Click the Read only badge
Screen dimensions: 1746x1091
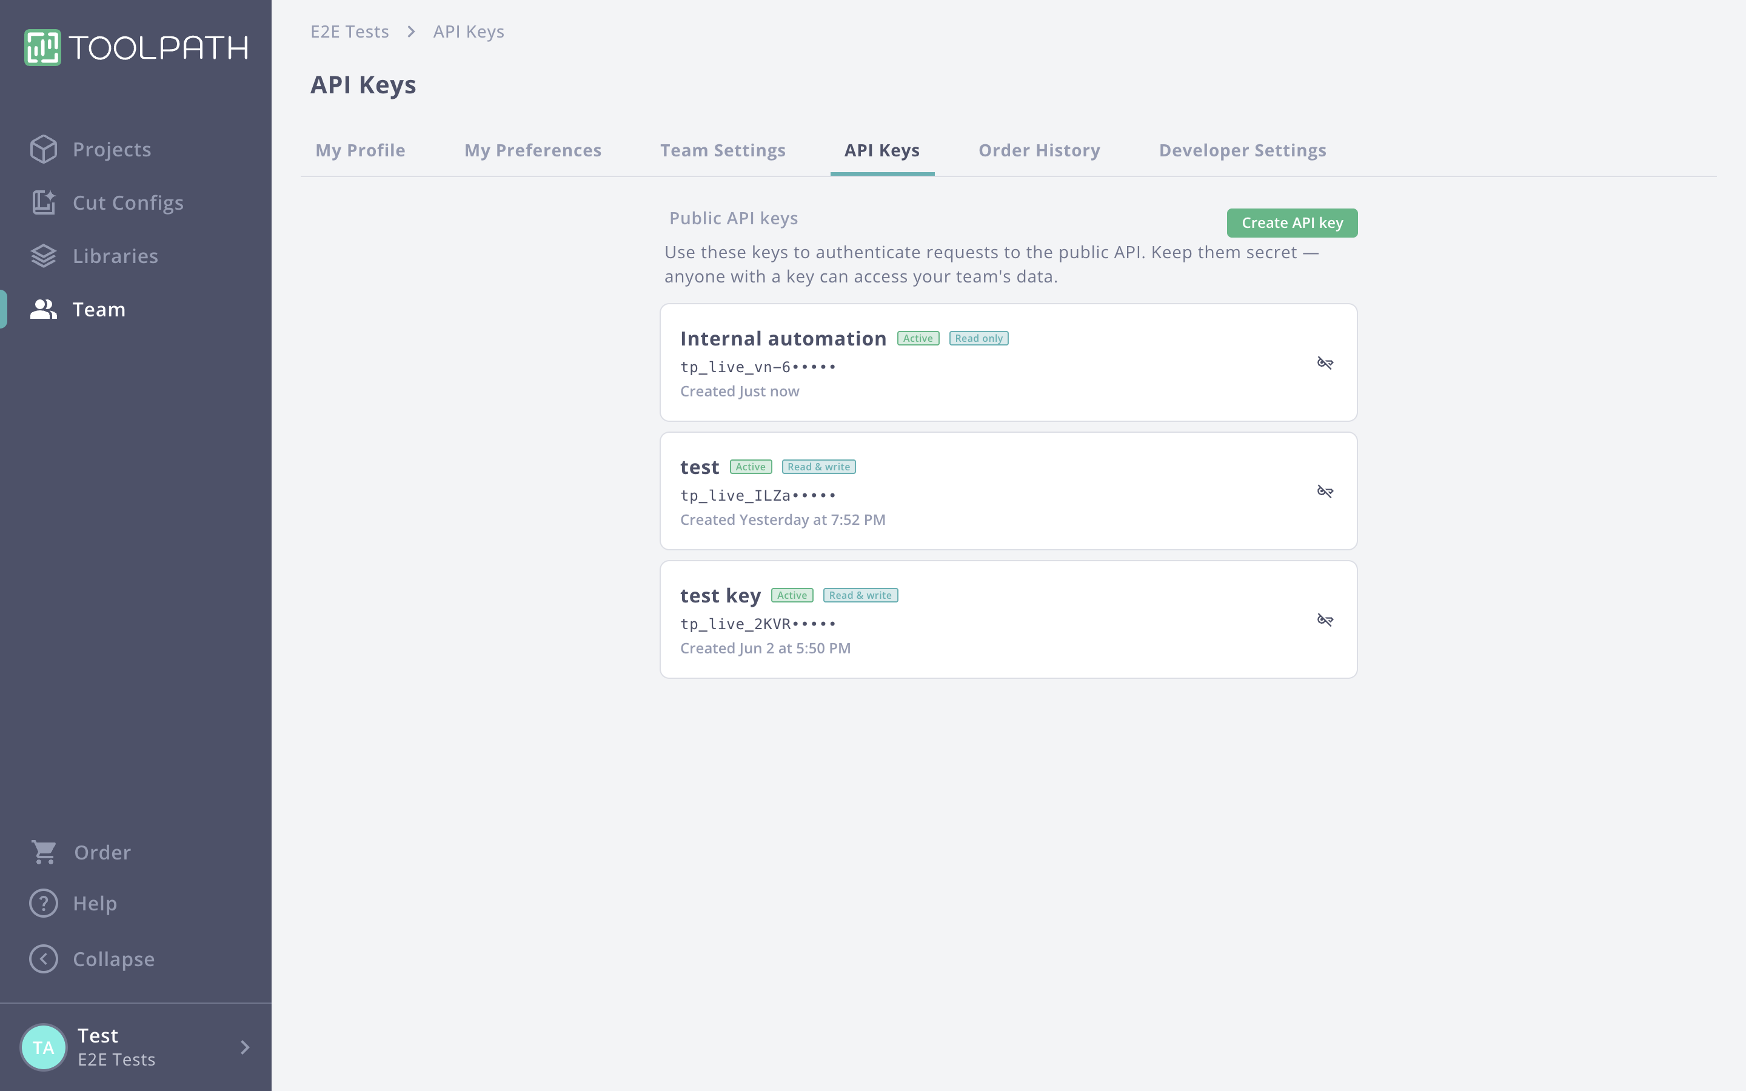(x=978, y=338)
